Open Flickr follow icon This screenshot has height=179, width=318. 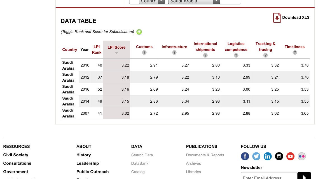click(302, 156)
